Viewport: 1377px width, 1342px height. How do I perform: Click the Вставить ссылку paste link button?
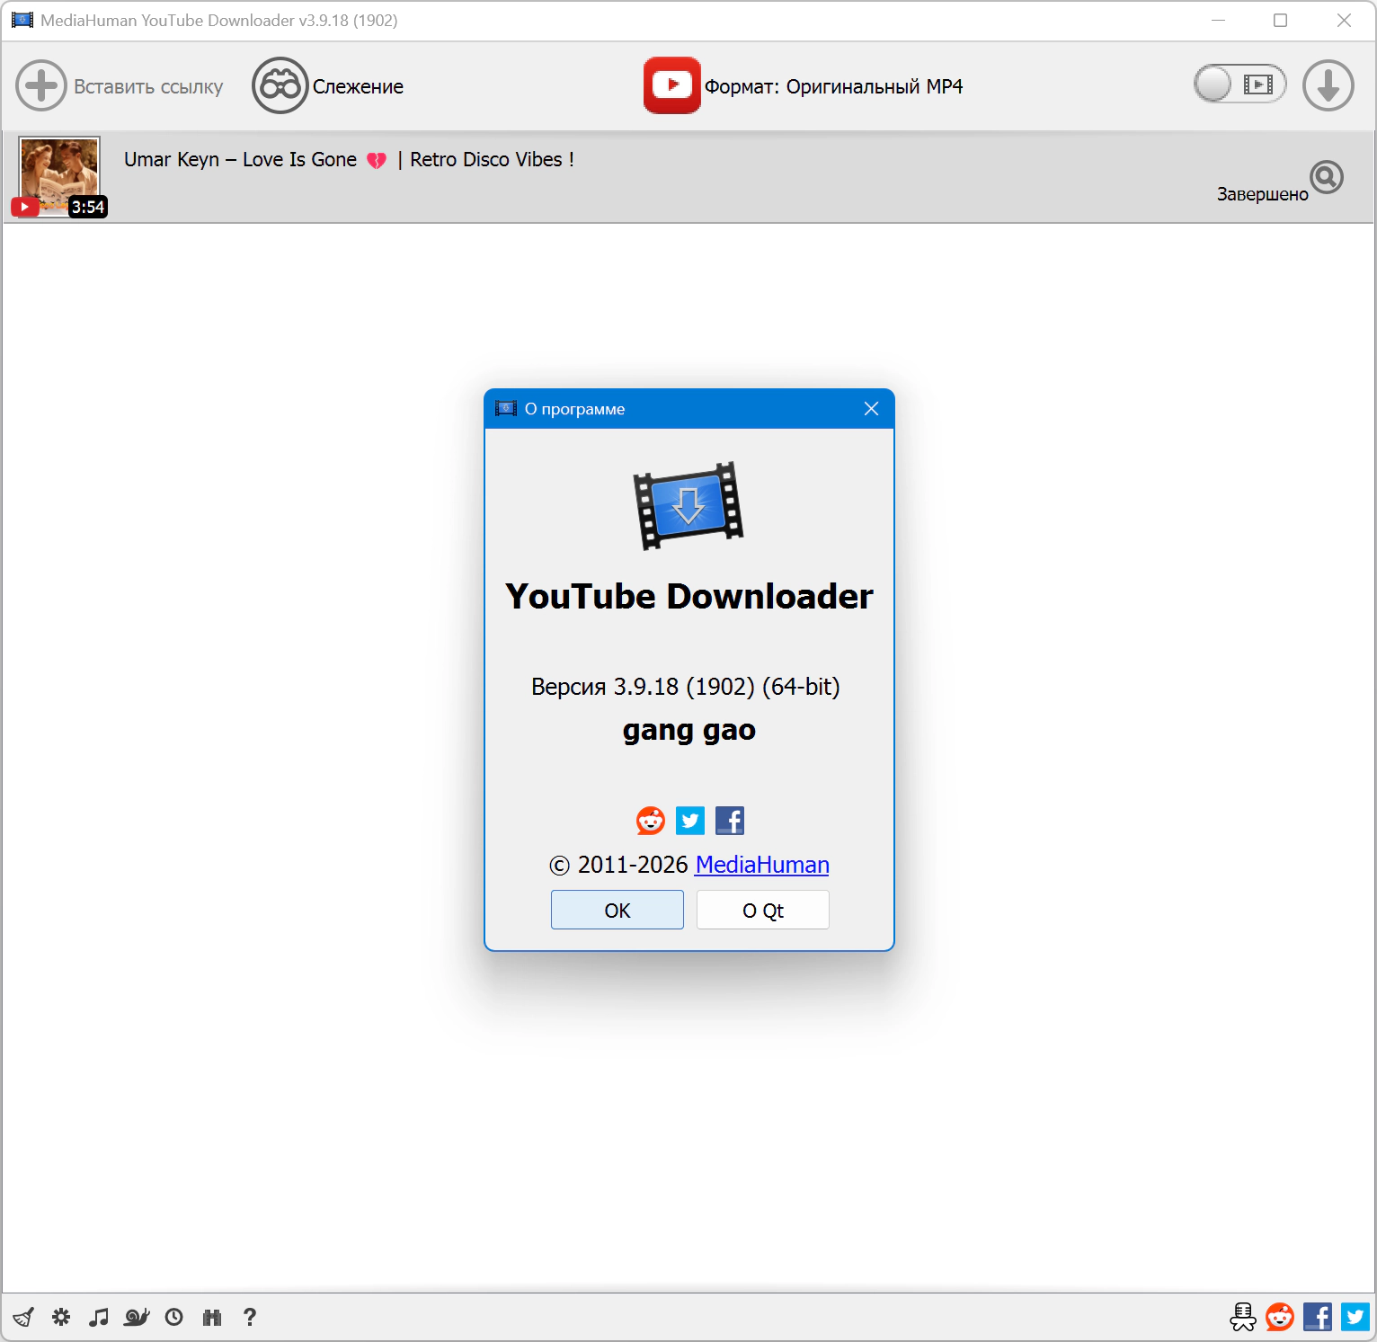coord(120,86)
